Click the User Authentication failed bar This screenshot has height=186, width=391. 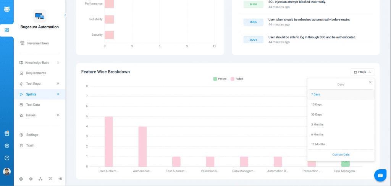108,141
